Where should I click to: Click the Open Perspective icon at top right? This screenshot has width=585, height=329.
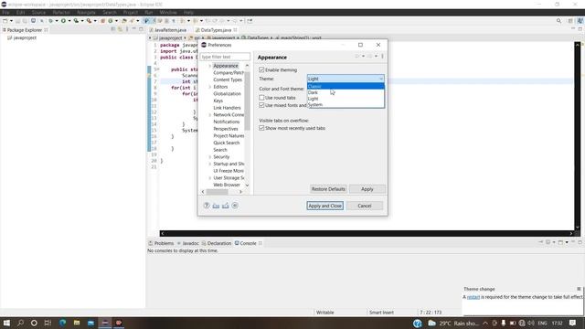click(x=570, y=21)
